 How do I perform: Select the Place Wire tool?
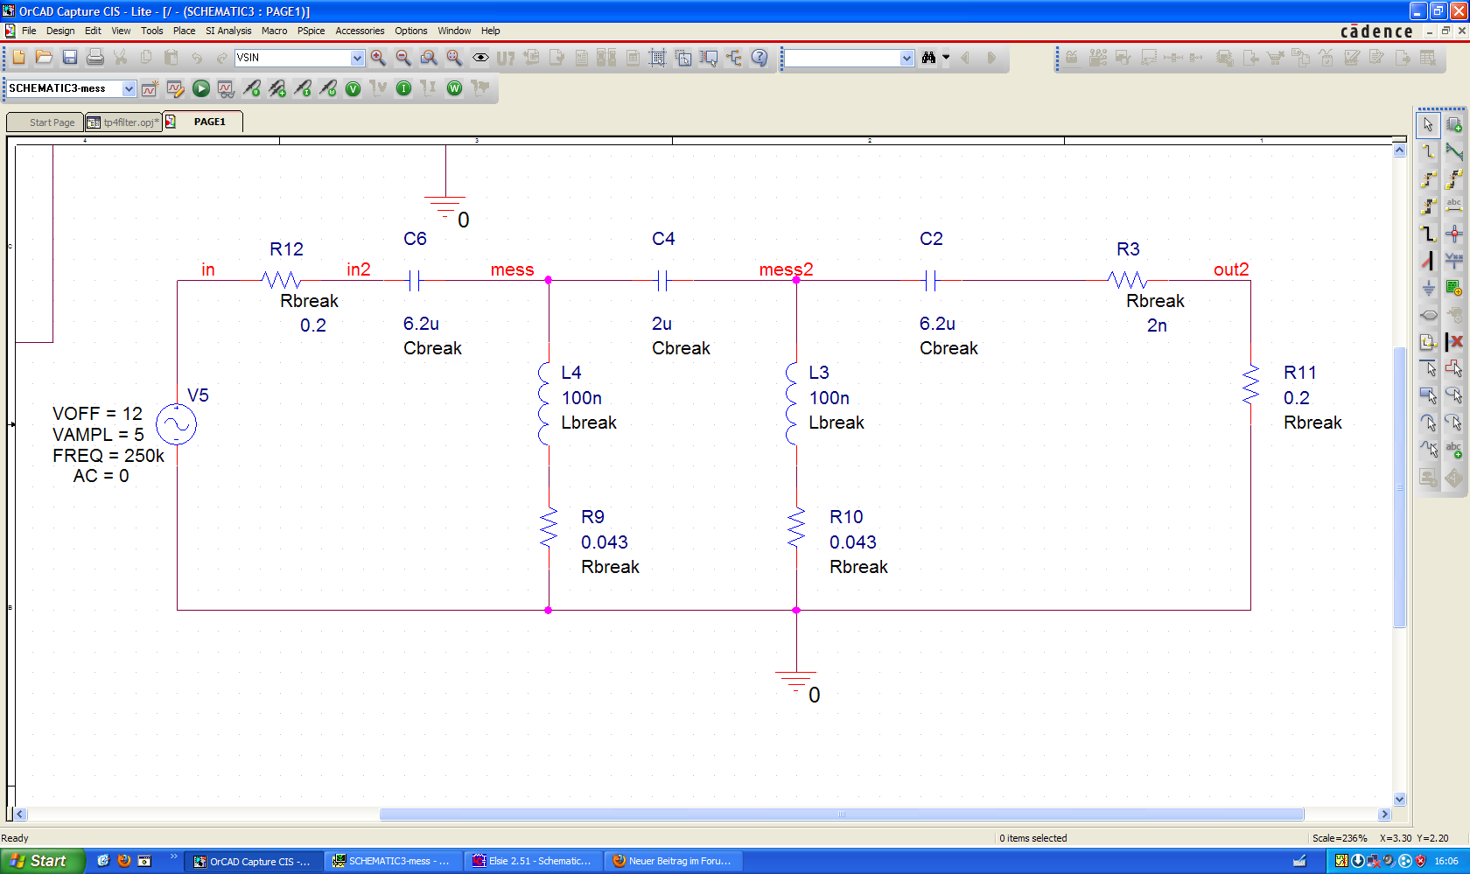tap(1428, 151)
